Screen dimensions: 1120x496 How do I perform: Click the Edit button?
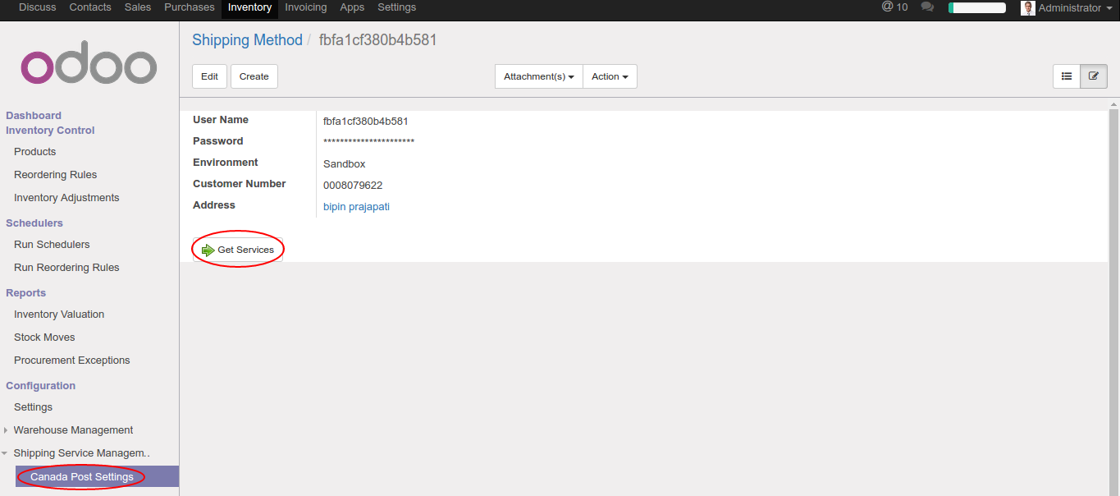coord(209,76)
